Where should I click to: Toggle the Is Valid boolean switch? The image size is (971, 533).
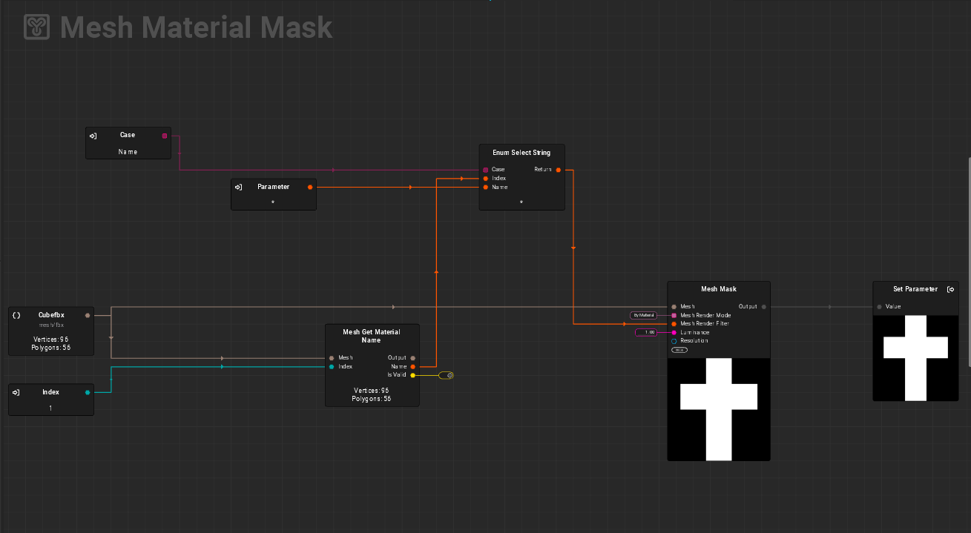(446, 375)
